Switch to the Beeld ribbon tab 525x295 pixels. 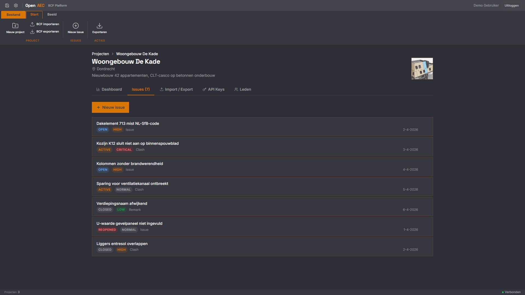click(x=52, y=14)
